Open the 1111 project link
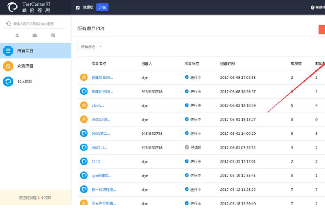This screenshot has width=325, height=211. pos(96,161)
